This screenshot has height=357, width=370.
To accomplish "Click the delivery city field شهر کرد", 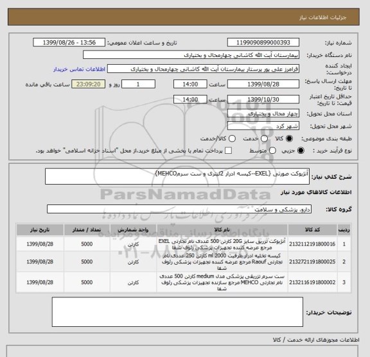I will tap(263, 126).
